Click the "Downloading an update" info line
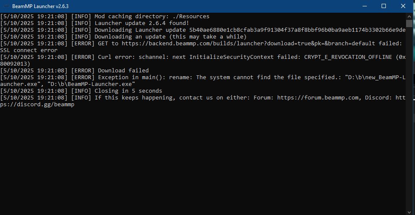The width and height of the screenshot is (415, 215). click(x=171, y=37)
